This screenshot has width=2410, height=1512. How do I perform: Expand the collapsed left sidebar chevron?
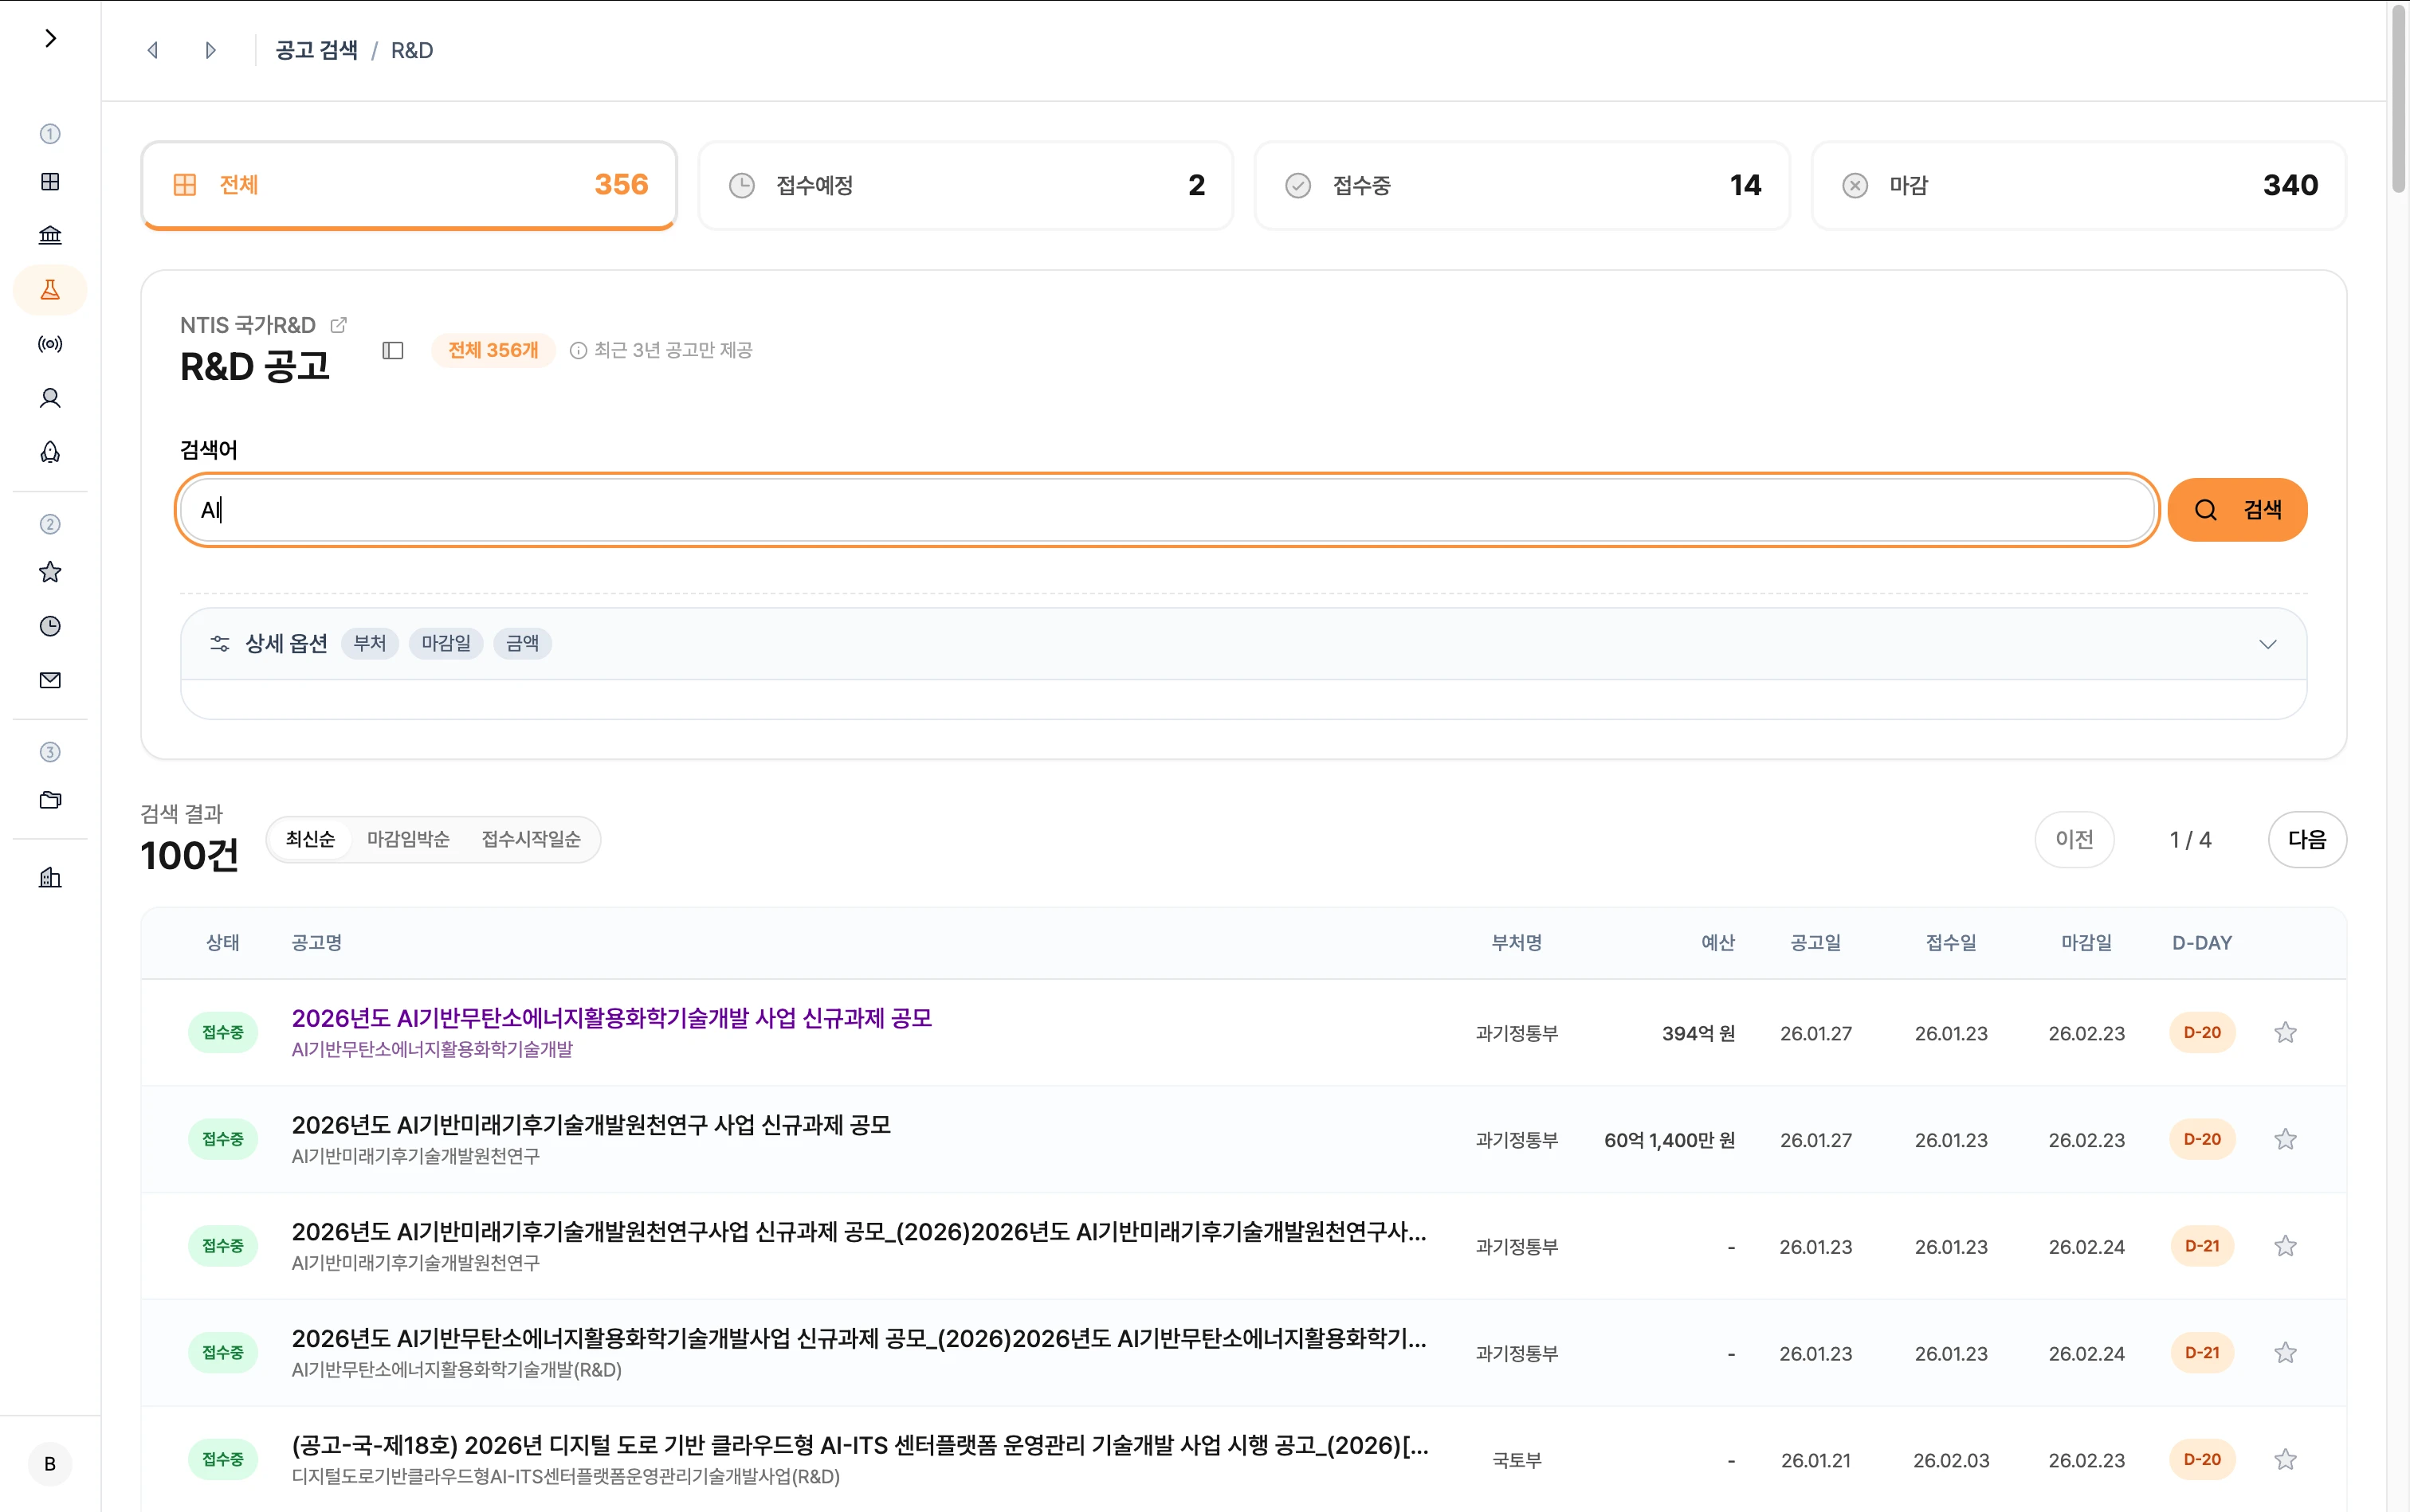(x=50, y=38)
